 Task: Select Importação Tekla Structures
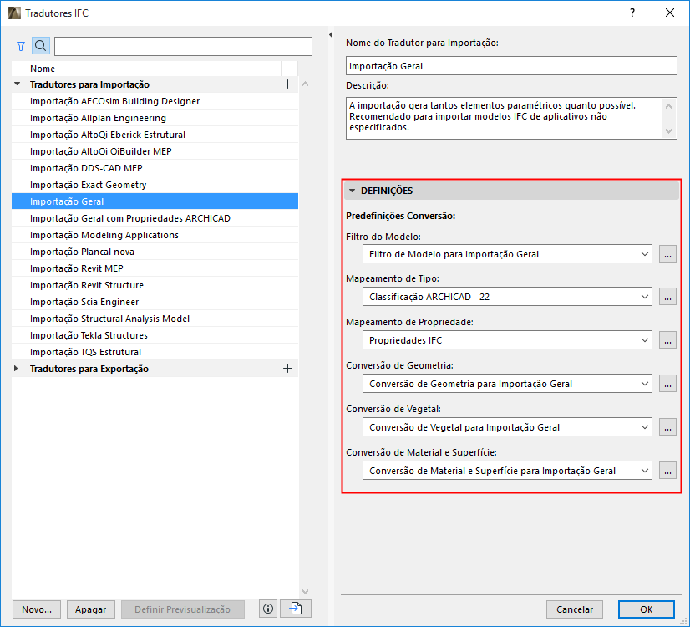[x=155, y=335]
